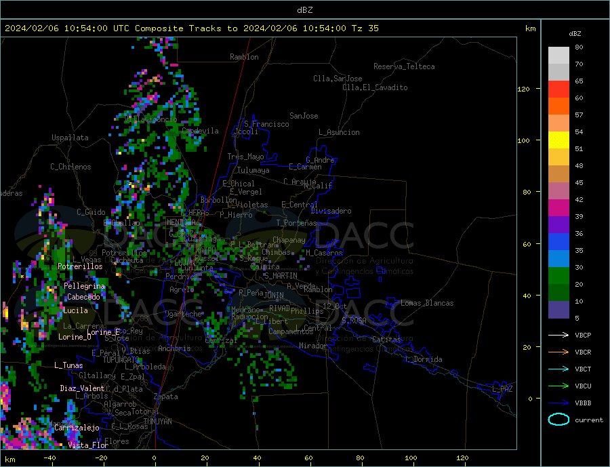This screenshot has height=467, width=610.
Task: Click the 'Carrizalejo' map label
Action: (77, 428)
